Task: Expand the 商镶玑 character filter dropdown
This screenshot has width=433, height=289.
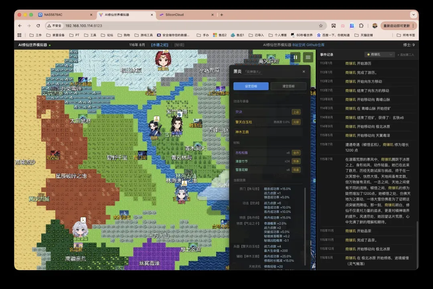Action: tap(379, 55)
